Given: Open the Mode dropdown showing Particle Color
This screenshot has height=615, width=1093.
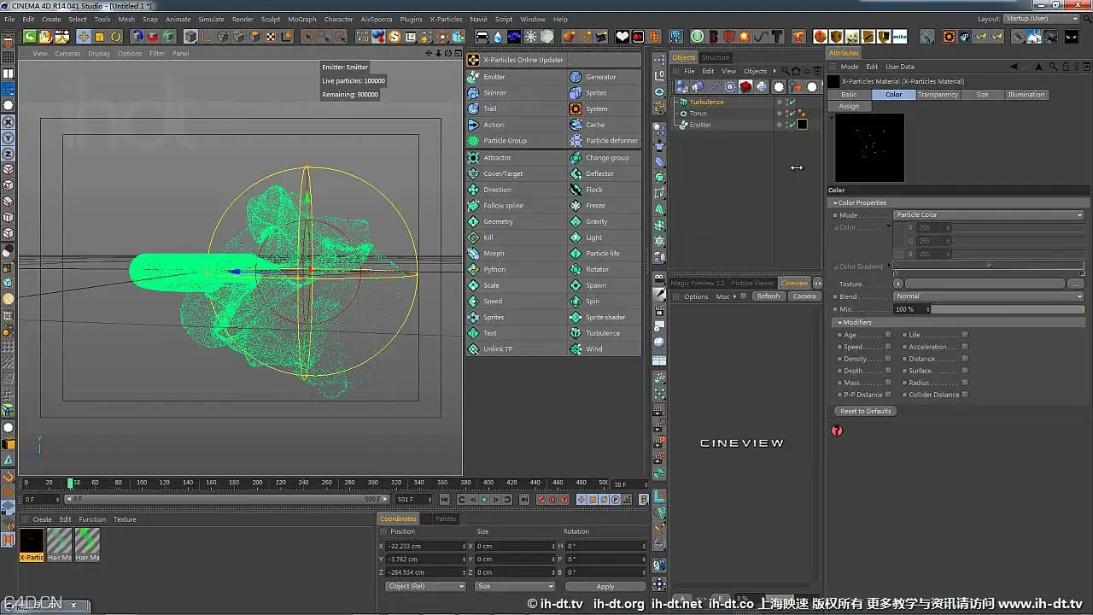Looking at the screenshot, I should pyautogui.click(x=989, y=215).
